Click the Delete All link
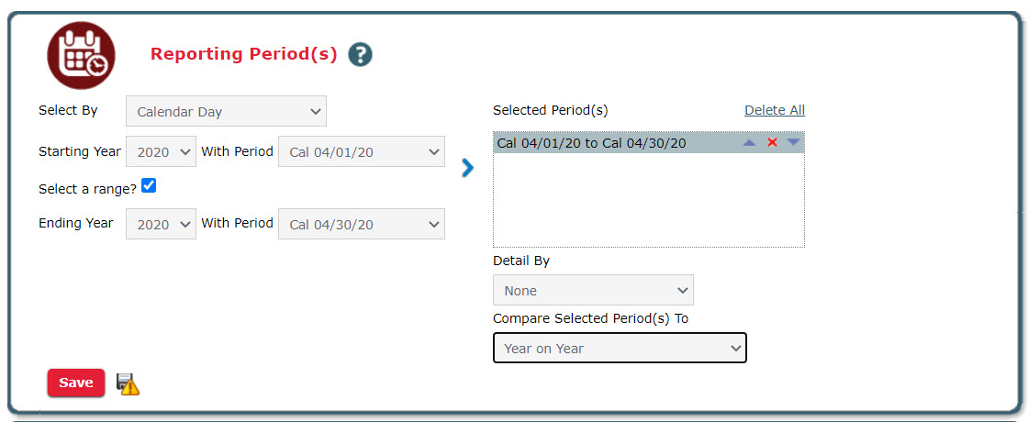This screenshot has height=422, width=1028. [x=775, y=110]
